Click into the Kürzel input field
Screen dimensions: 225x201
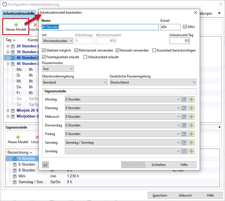tap(170, 27)
